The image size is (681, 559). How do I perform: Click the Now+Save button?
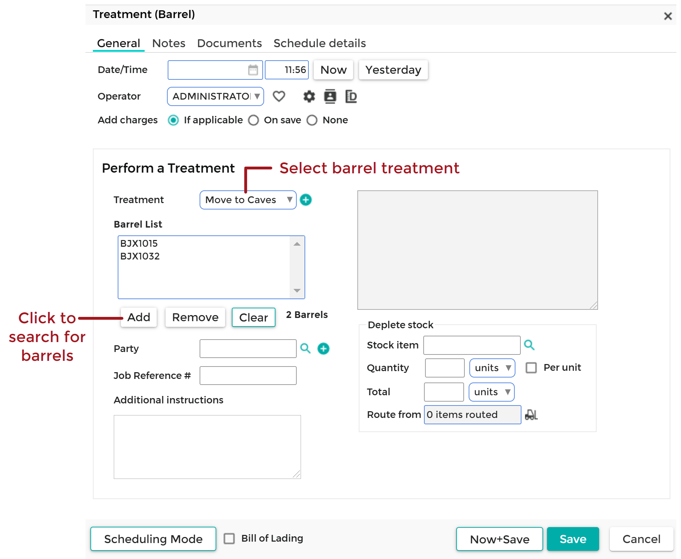pos(499,539)
